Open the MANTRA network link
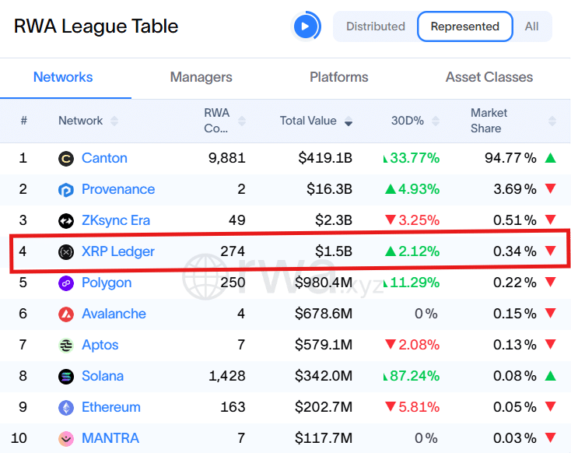Screen dimensions: 571x453 (x=110, y=438)
